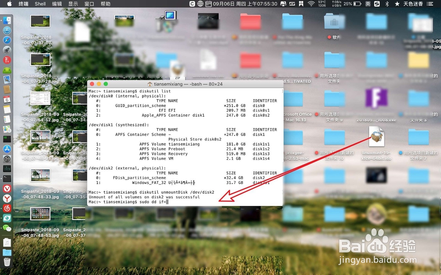The image size is (441, 275).
Task: Open the network globe menu in the menu bar
Action: click(x=201, y=4)
